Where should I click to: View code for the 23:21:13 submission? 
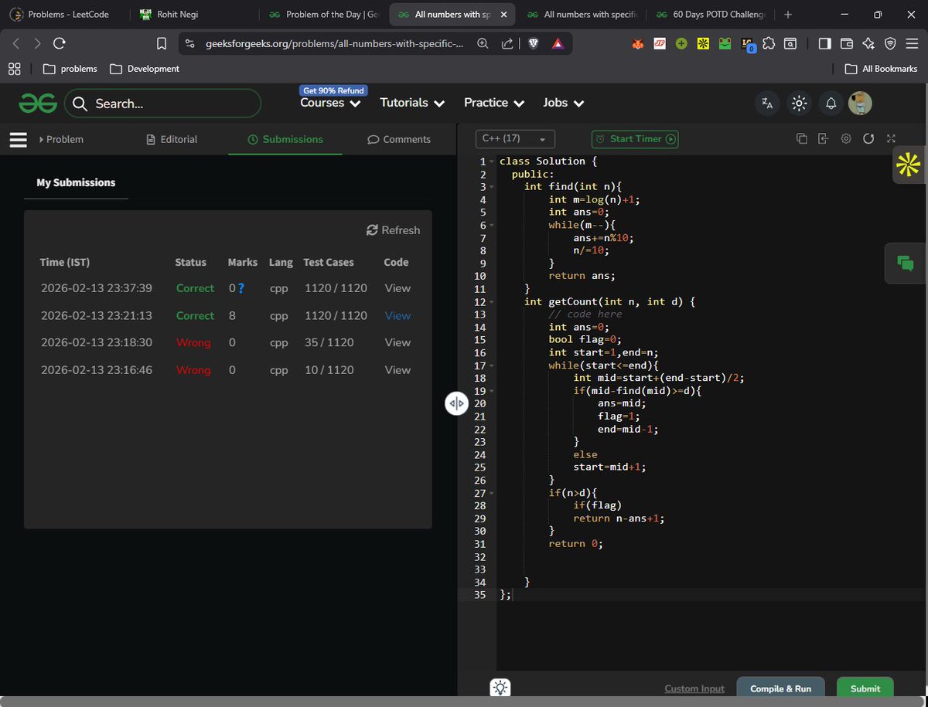coord(397,315)
